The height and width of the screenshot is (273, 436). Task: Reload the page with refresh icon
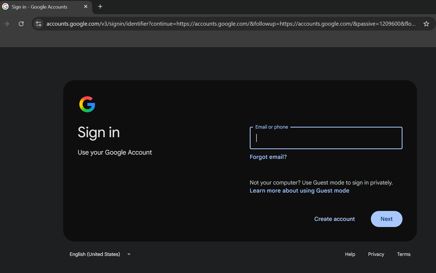(x=21, y=24)
